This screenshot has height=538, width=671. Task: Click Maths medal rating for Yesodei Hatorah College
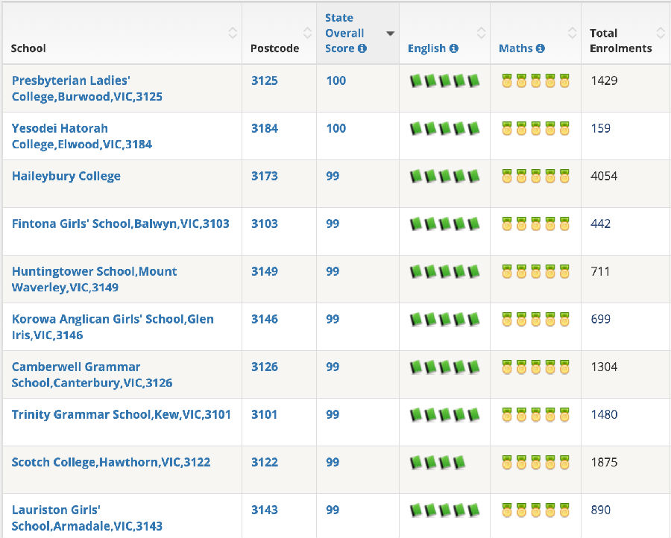[536, 128]
